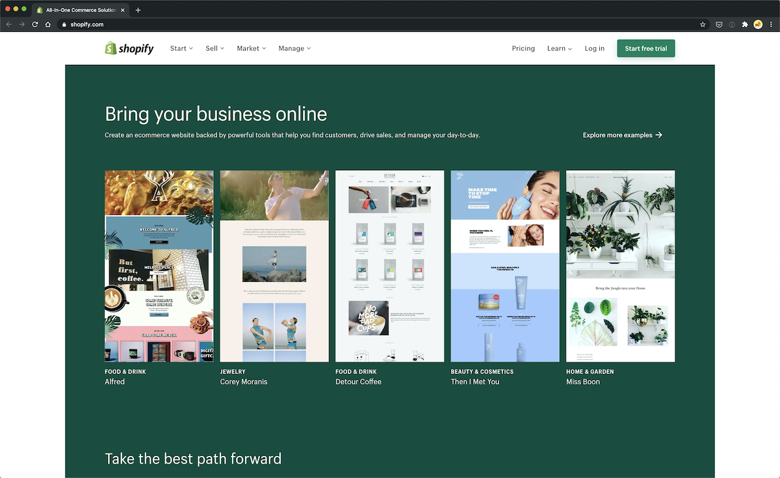The width and height of the screenshot is (780, 478).
Task: Open the Miss Boon store preview
Action: (621, 266)
